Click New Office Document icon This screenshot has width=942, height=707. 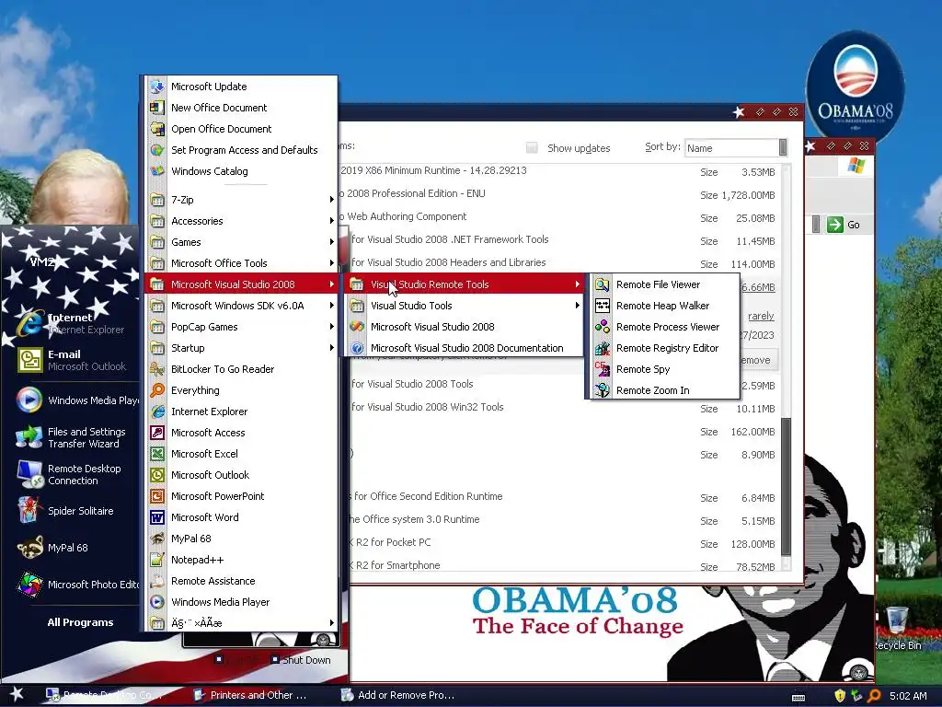tap(157, 108)
